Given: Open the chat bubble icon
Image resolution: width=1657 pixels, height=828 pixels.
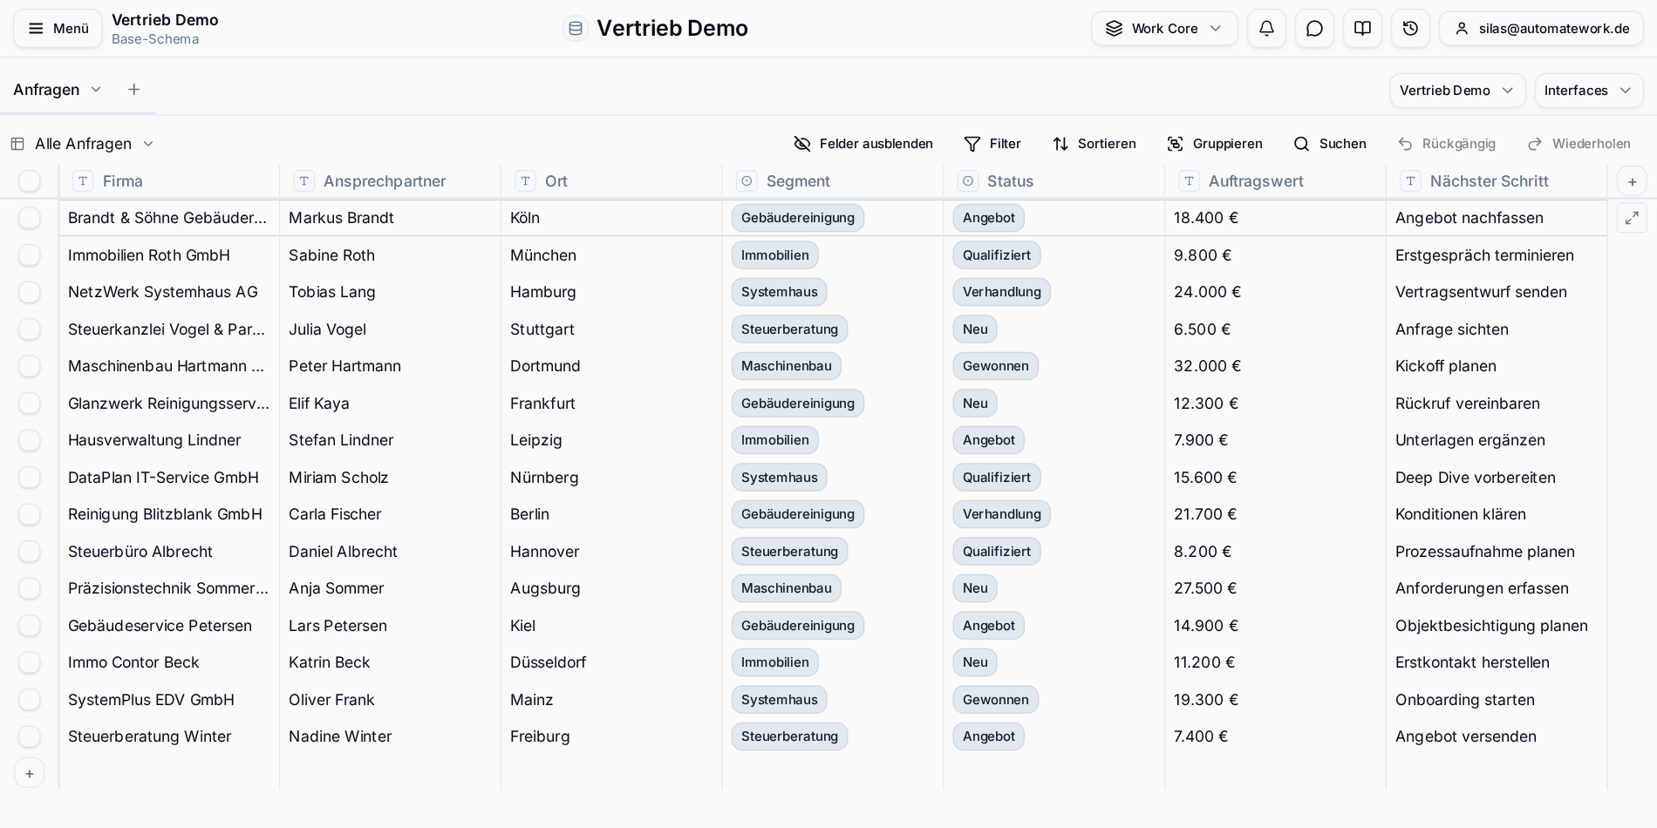Looking at the screenshot, I should pyautogui.click(x=1314, y=29).
